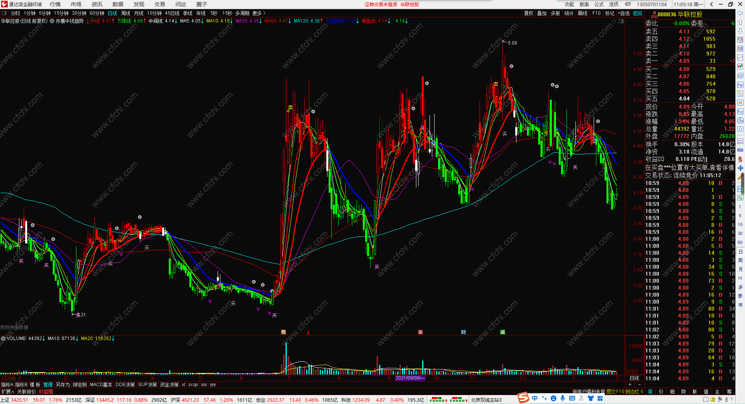Open the mail envelope icon in title bar
The image size is (745, 404).
click(627, 4)
